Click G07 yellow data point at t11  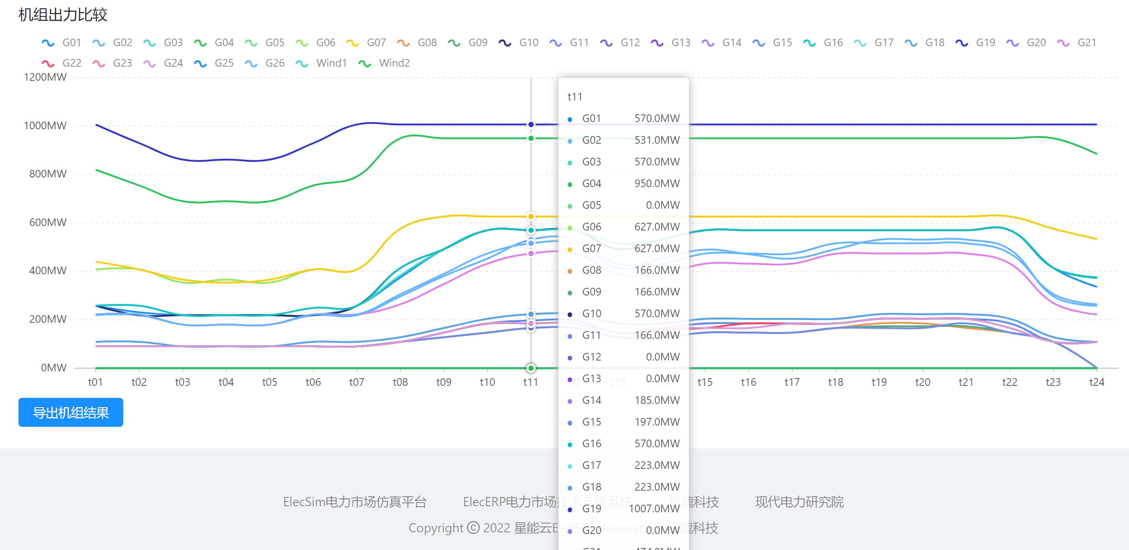click(531, 216)
